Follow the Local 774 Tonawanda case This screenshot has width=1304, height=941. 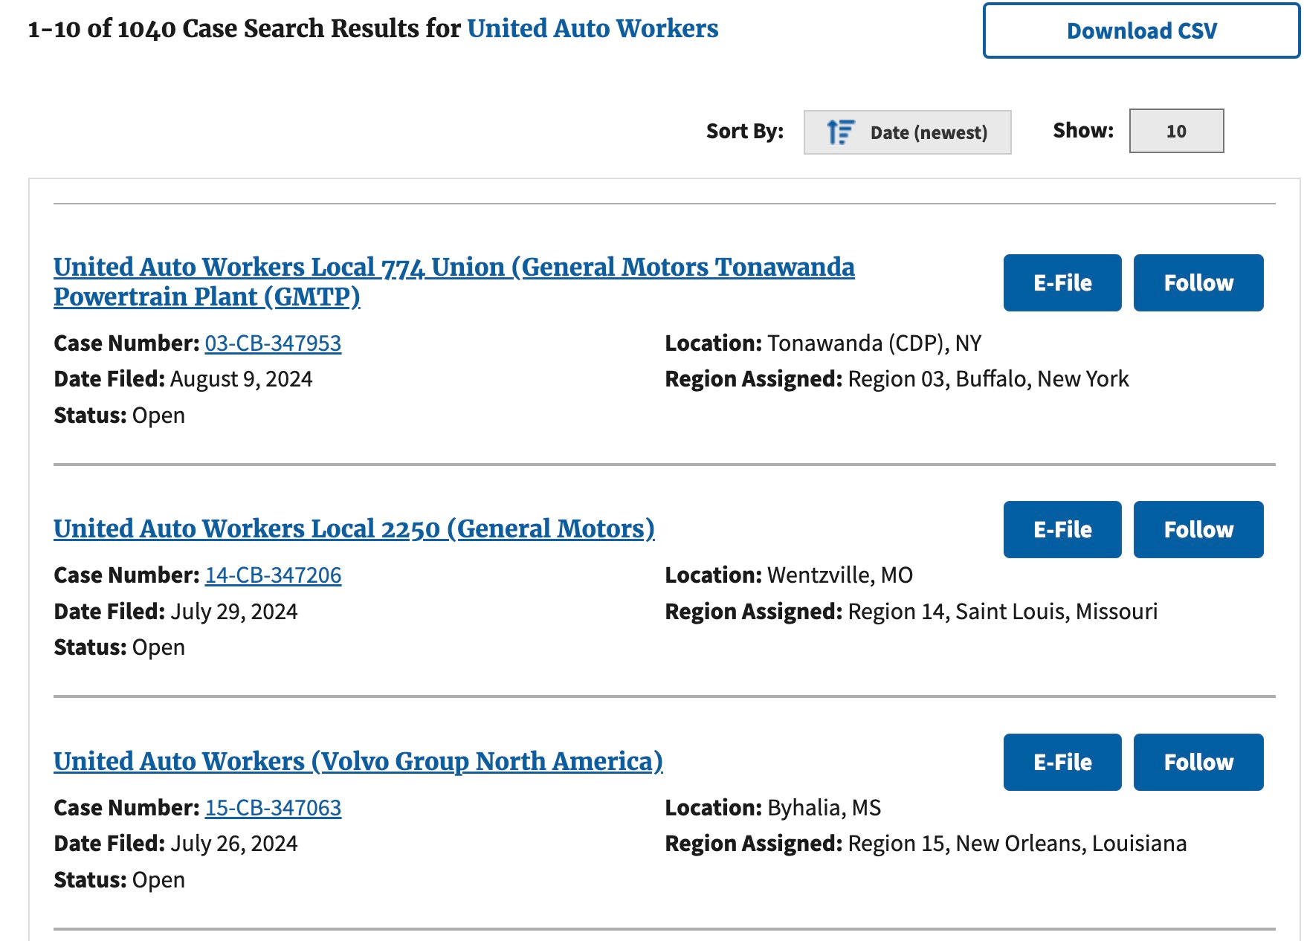(1198, 282)
